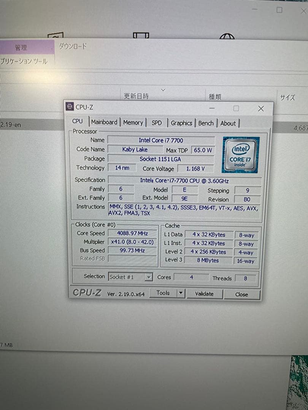Click the empty Rated FSB field
Viewport: 308px width, 410px height.
click(132, 259)
